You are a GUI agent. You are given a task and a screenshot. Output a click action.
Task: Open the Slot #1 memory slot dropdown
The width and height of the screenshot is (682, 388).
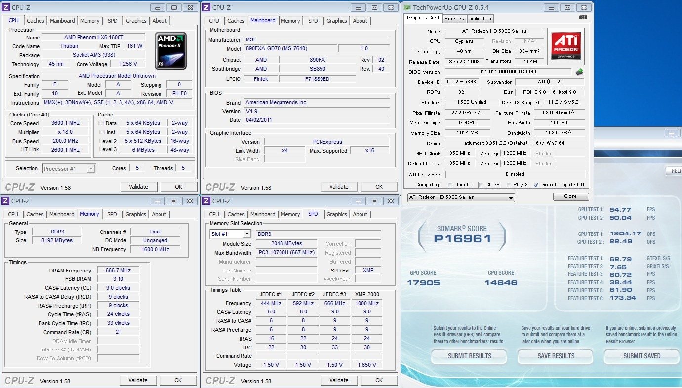[x=230, y=234]
